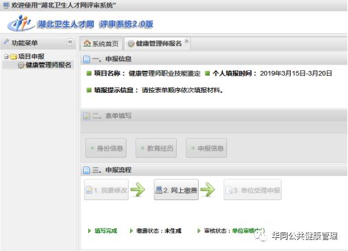The width and height of the screenshot is (348, 251).
Task: Click the wrench icon beside 功能菜单
Action: [6, 42]
